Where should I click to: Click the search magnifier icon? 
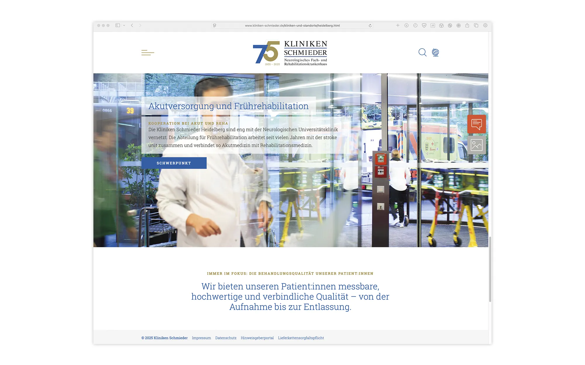(422, 52)
